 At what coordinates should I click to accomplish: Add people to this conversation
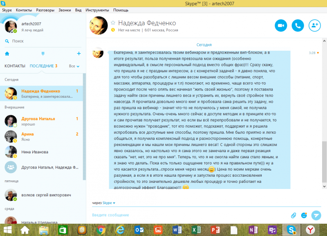pyautogui.click(x=314, y=25)
